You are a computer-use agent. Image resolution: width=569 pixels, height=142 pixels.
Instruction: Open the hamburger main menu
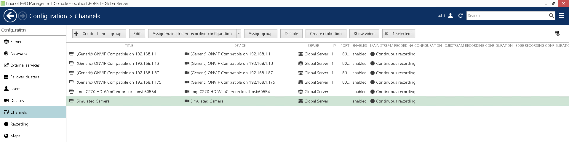pyautogui.click(x=561, y=16)
